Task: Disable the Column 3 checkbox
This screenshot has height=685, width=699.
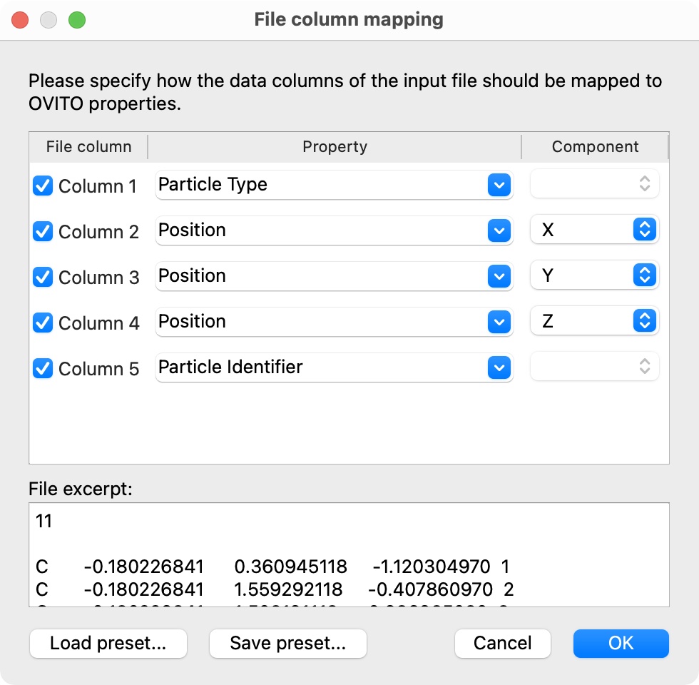Action: 43,278
